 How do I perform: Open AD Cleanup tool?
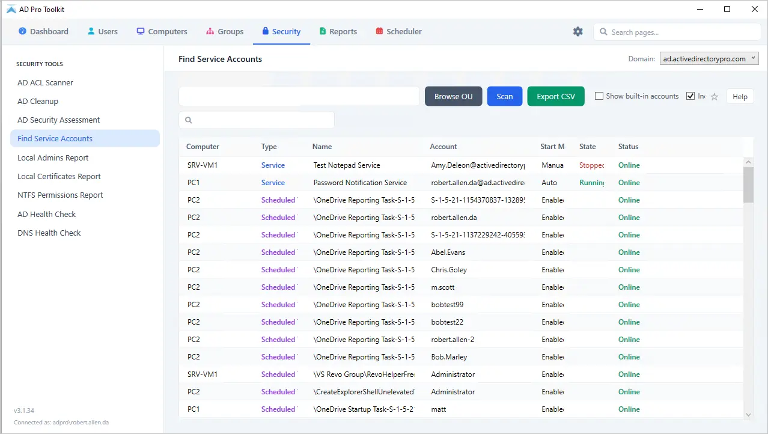tap(38, 101)
